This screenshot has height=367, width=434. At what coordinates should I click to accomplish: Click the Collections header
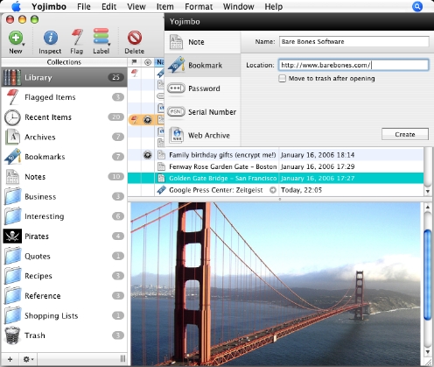click(64, 62)
